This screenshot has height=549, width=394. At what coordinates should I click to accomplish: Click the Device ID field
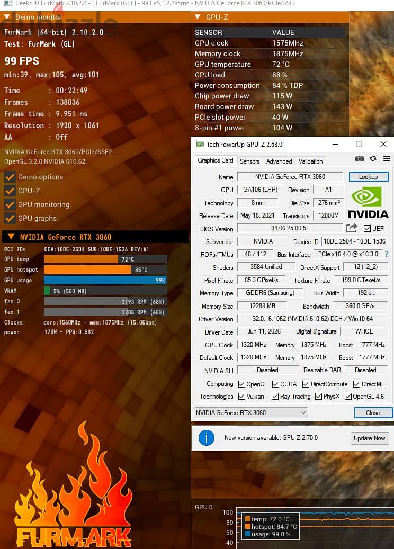[x=354, y=241]
